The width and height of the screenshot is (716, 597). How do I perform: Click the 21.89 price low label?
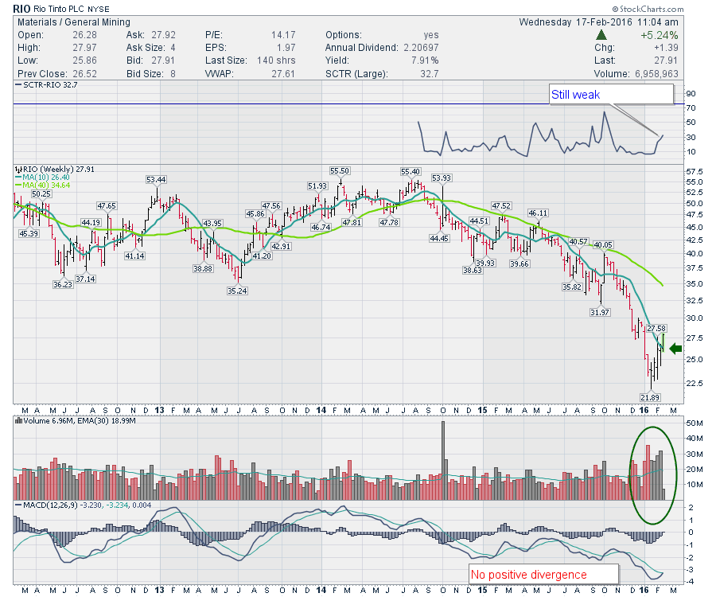pyautogui.click(x=650, y=397)
